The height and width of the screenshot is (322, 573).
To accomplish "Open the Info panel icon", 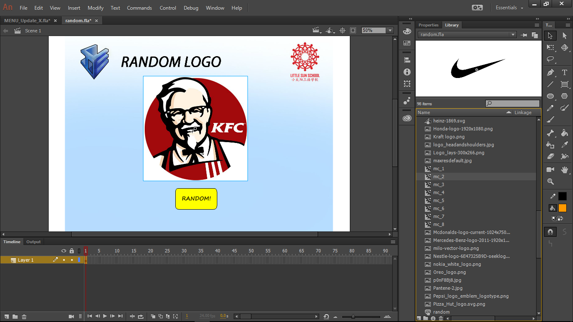I will click(406, 72).
